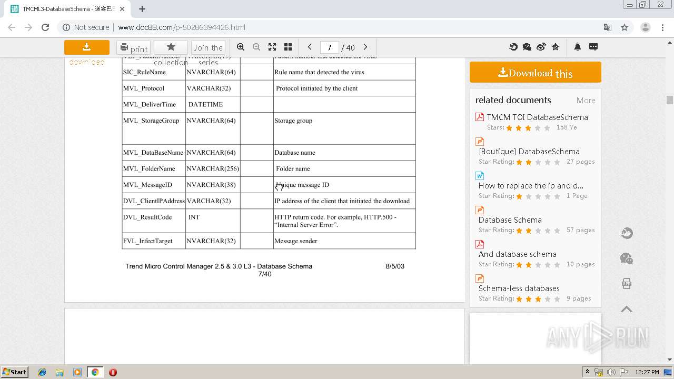Click FVL_InfectTarget table cell
The image size is (674, 379).
pyautogui.click(x=154, y=241)
